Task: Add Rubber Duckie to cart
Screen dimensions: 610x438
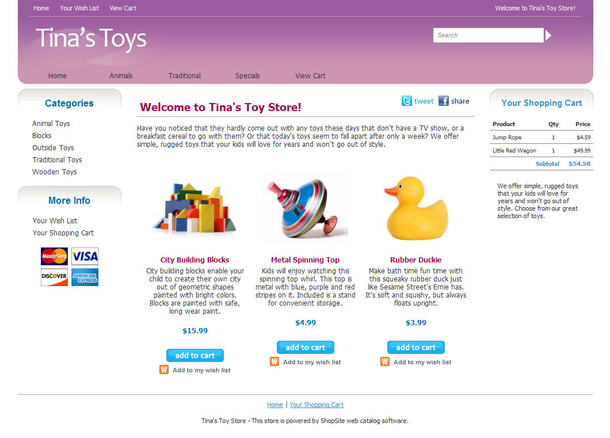Action: (x=416, y=348)
